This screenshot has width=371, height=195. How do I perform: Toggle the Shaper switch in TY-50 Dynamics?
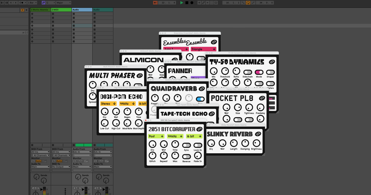click(x=271, y=72)
